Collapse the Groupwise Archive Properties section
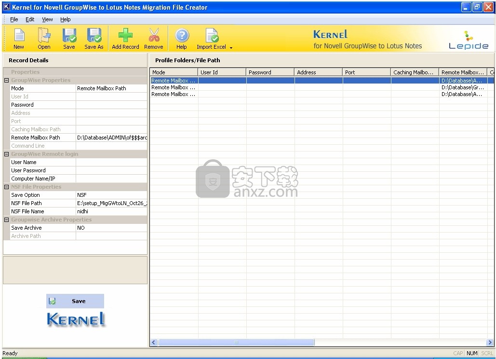 click(x=6, y=220)
